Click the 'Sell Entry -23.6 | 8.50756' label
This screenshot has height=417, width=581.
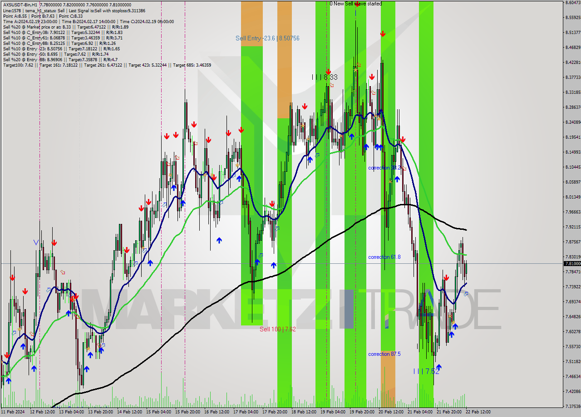tap(267, 38)
